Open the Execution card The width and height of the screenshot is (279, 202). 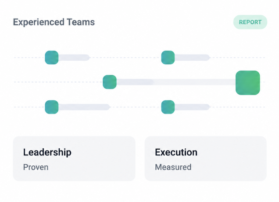point(205,158)
